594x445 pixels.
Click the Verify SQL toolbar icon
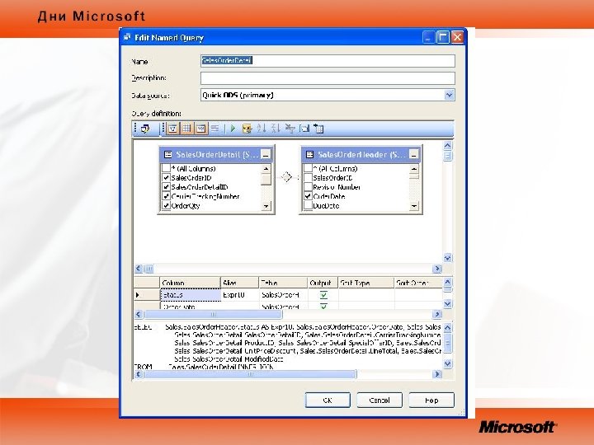247,129
